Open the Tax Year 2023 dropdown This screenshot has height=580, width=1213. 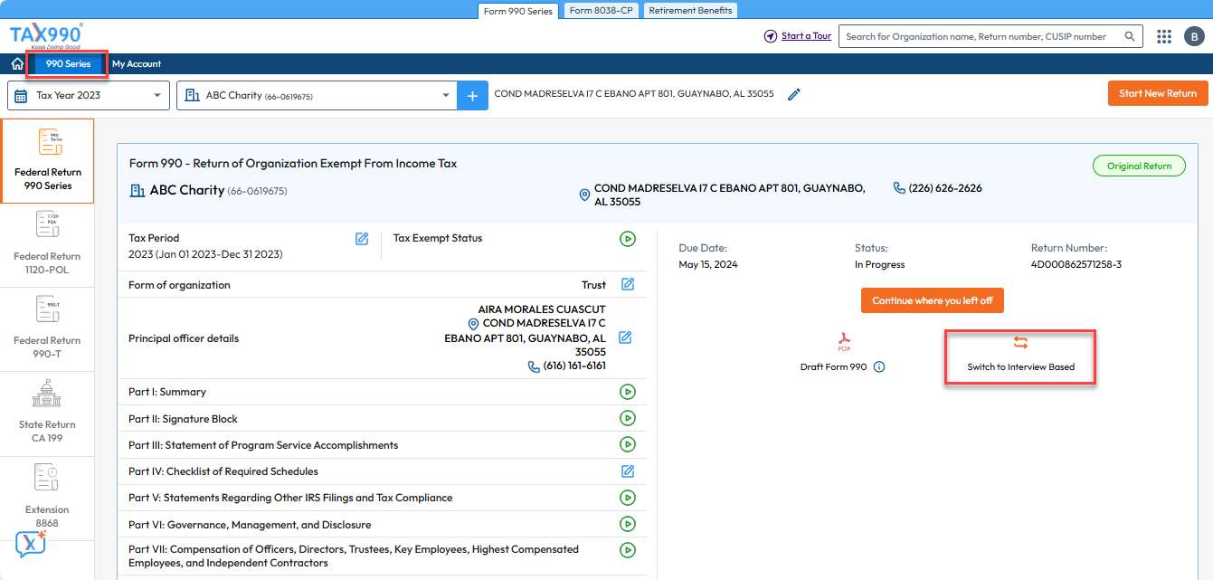[89, 95]
